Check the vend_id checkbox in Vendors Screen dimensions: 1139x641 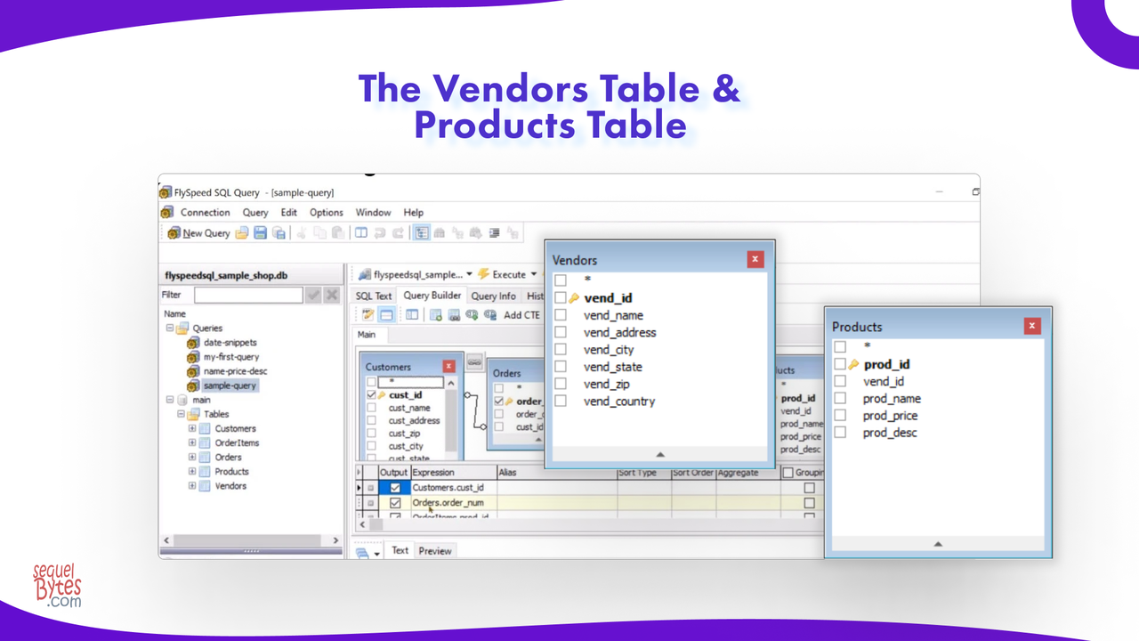point(561,298)
